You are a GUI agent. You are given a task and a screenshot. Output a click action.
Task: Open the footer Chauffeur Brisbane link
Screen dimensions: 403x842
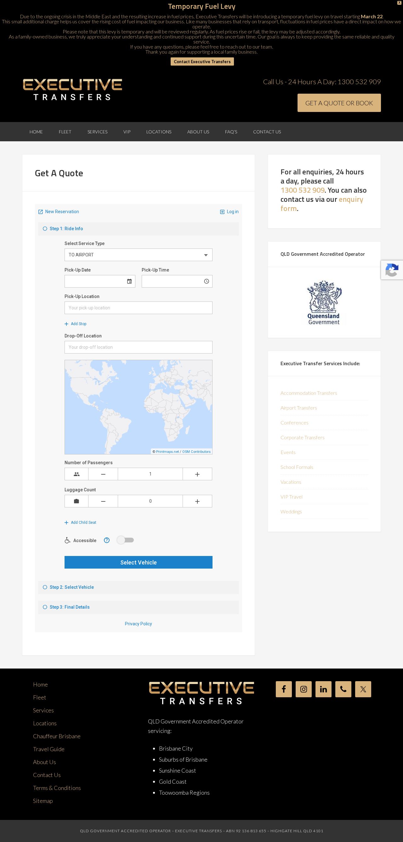pos(57,736)
